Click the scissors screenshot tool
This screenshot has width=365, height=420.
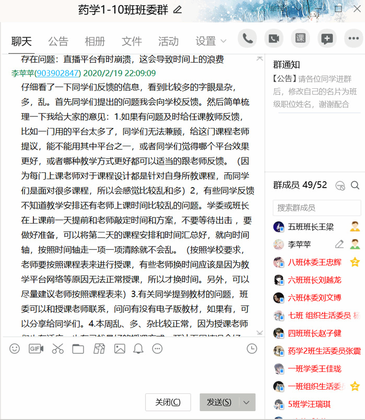[x=57, y=348]
